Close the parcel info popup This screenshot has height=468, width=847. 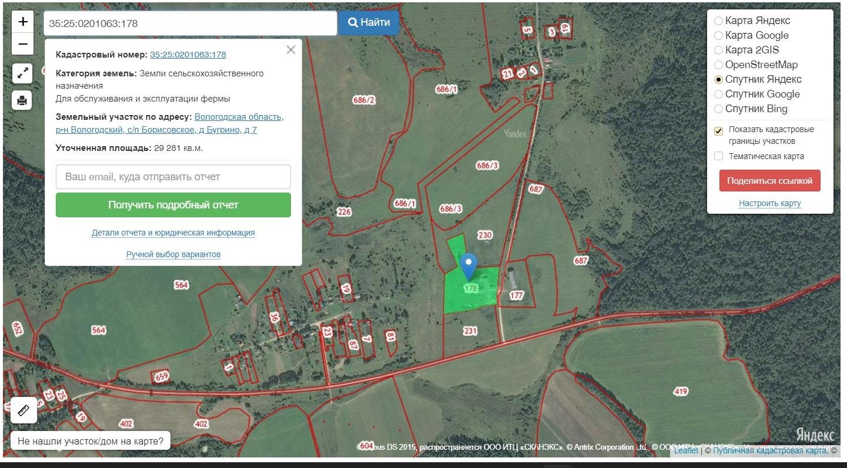click(x=290, y=50)
